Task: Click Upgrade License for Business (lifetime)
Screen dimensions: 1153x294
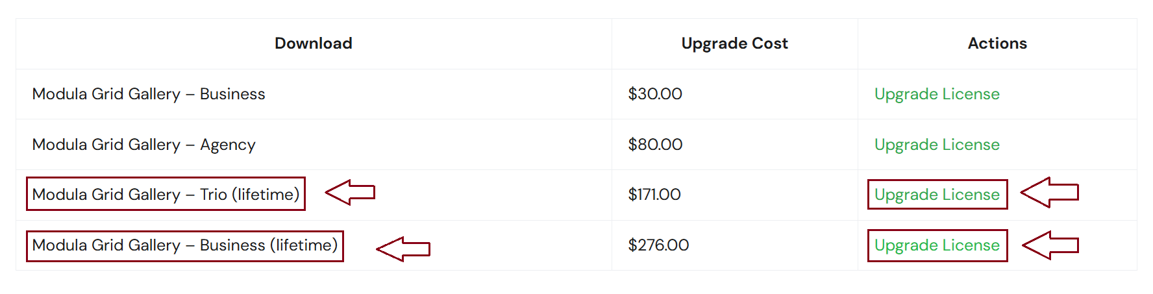Action: click(936, 245)
